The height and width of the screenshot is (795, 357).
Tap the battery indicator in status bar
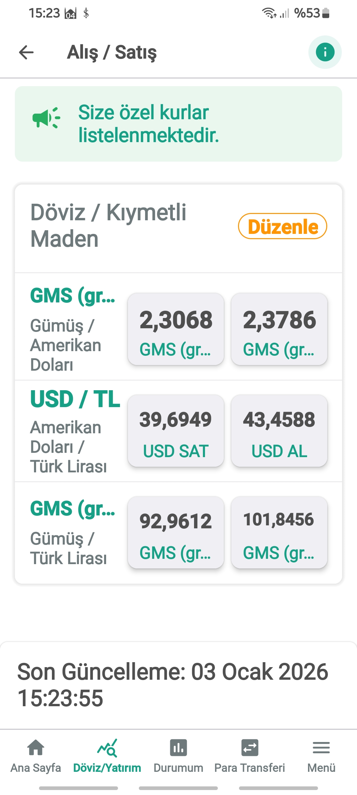pos(326,13)
